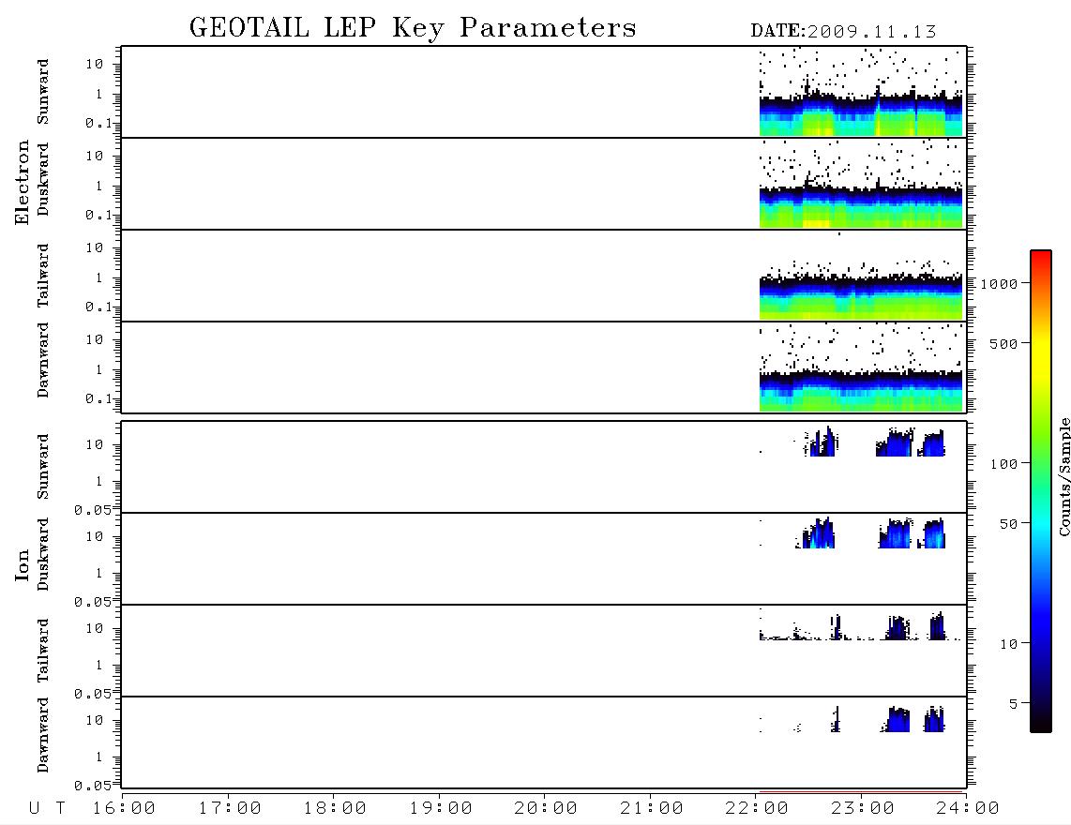Click the GEOTAIL LEP Key Parameters title

tap(413, 28)
